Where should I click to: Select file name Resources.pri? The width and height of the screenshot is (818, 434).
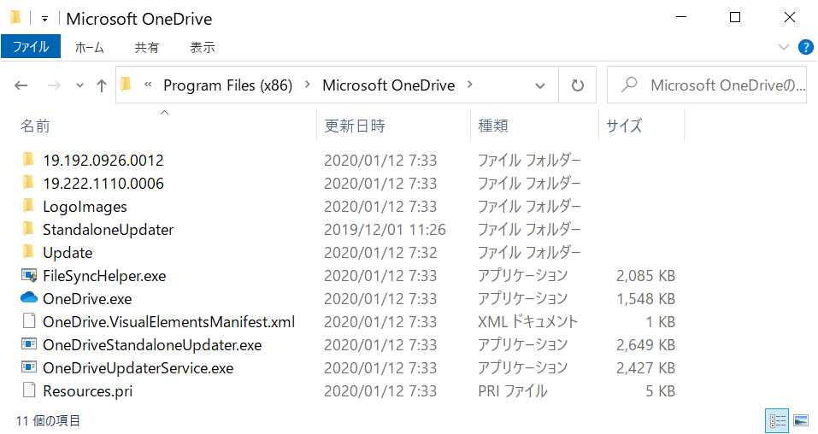[x=88, y=391]
